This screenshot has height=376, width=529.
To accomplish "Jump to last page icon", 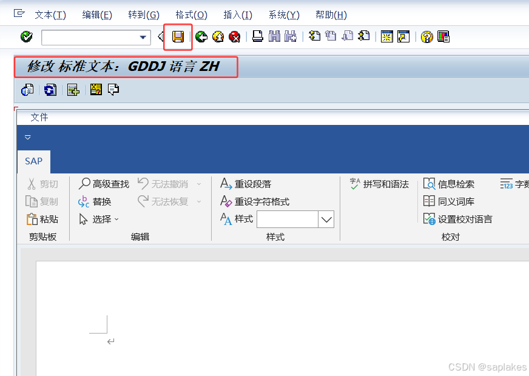I will (364, 36).
